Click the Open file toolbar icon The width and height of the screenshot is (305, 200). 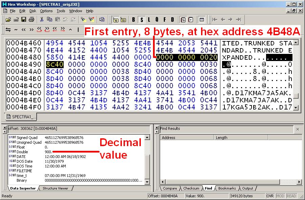[8, 19]
